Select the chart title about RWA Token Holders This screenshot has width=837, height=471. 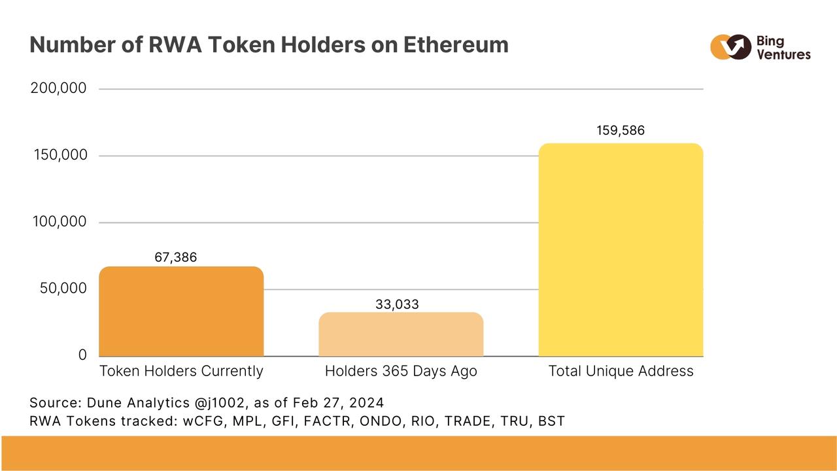tap(269, 44)
